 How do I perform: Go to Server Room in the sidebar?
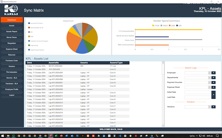(x=12, y=37)
